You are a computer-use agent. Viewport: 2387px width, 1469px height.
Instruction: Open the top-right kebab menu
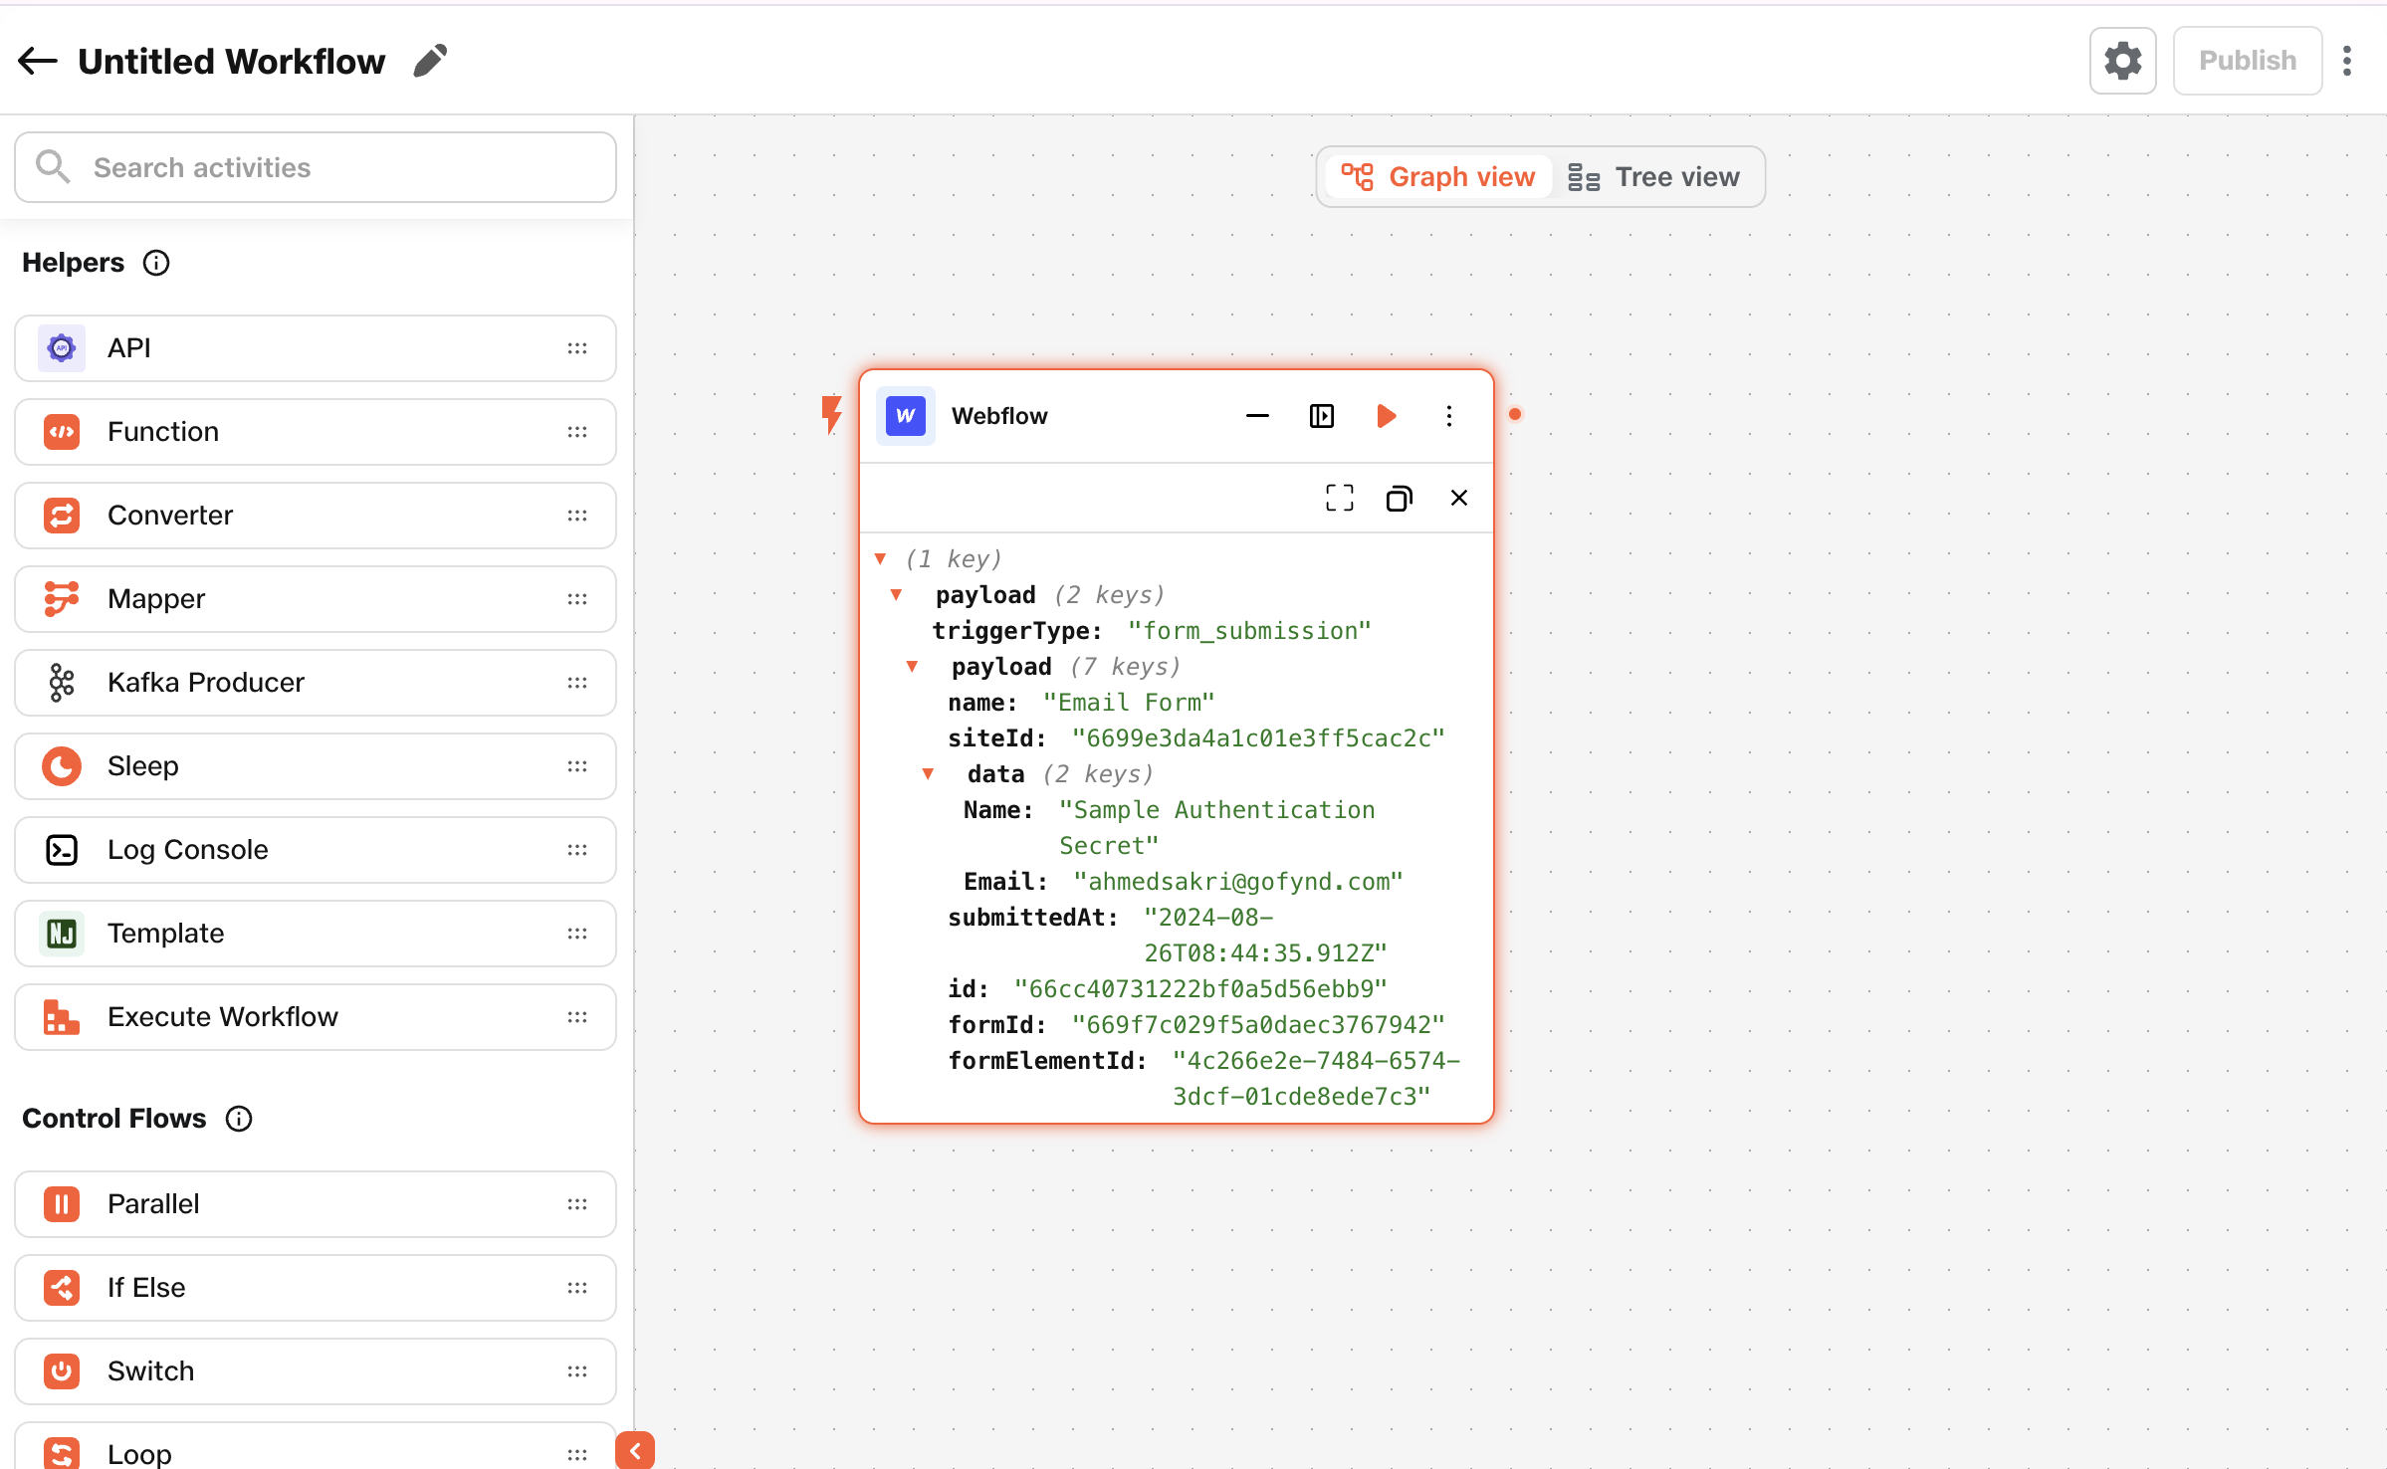[x=2347, y=61]
